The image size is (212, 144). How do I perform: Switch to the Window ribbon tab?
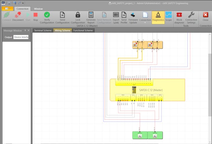(38, 9)
